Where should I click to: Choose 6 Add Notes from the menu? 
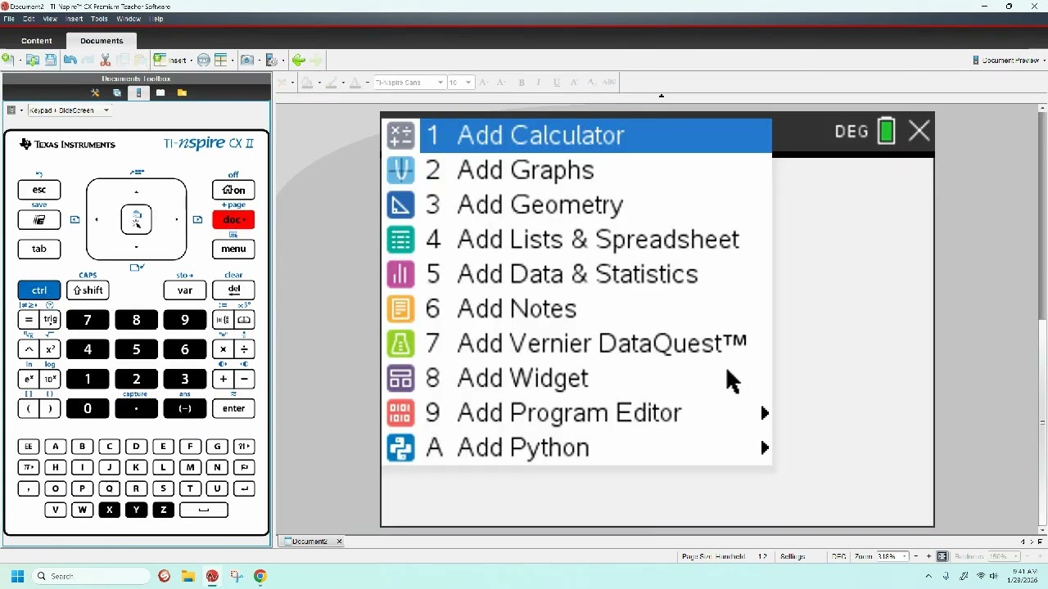576,308
